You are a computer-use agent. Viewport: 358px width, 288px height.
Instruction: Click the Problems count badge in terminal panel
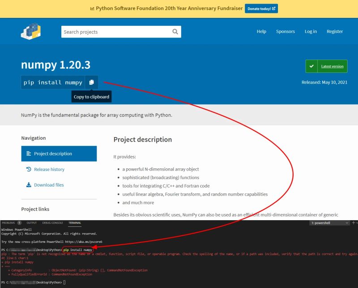coord(20,222)
